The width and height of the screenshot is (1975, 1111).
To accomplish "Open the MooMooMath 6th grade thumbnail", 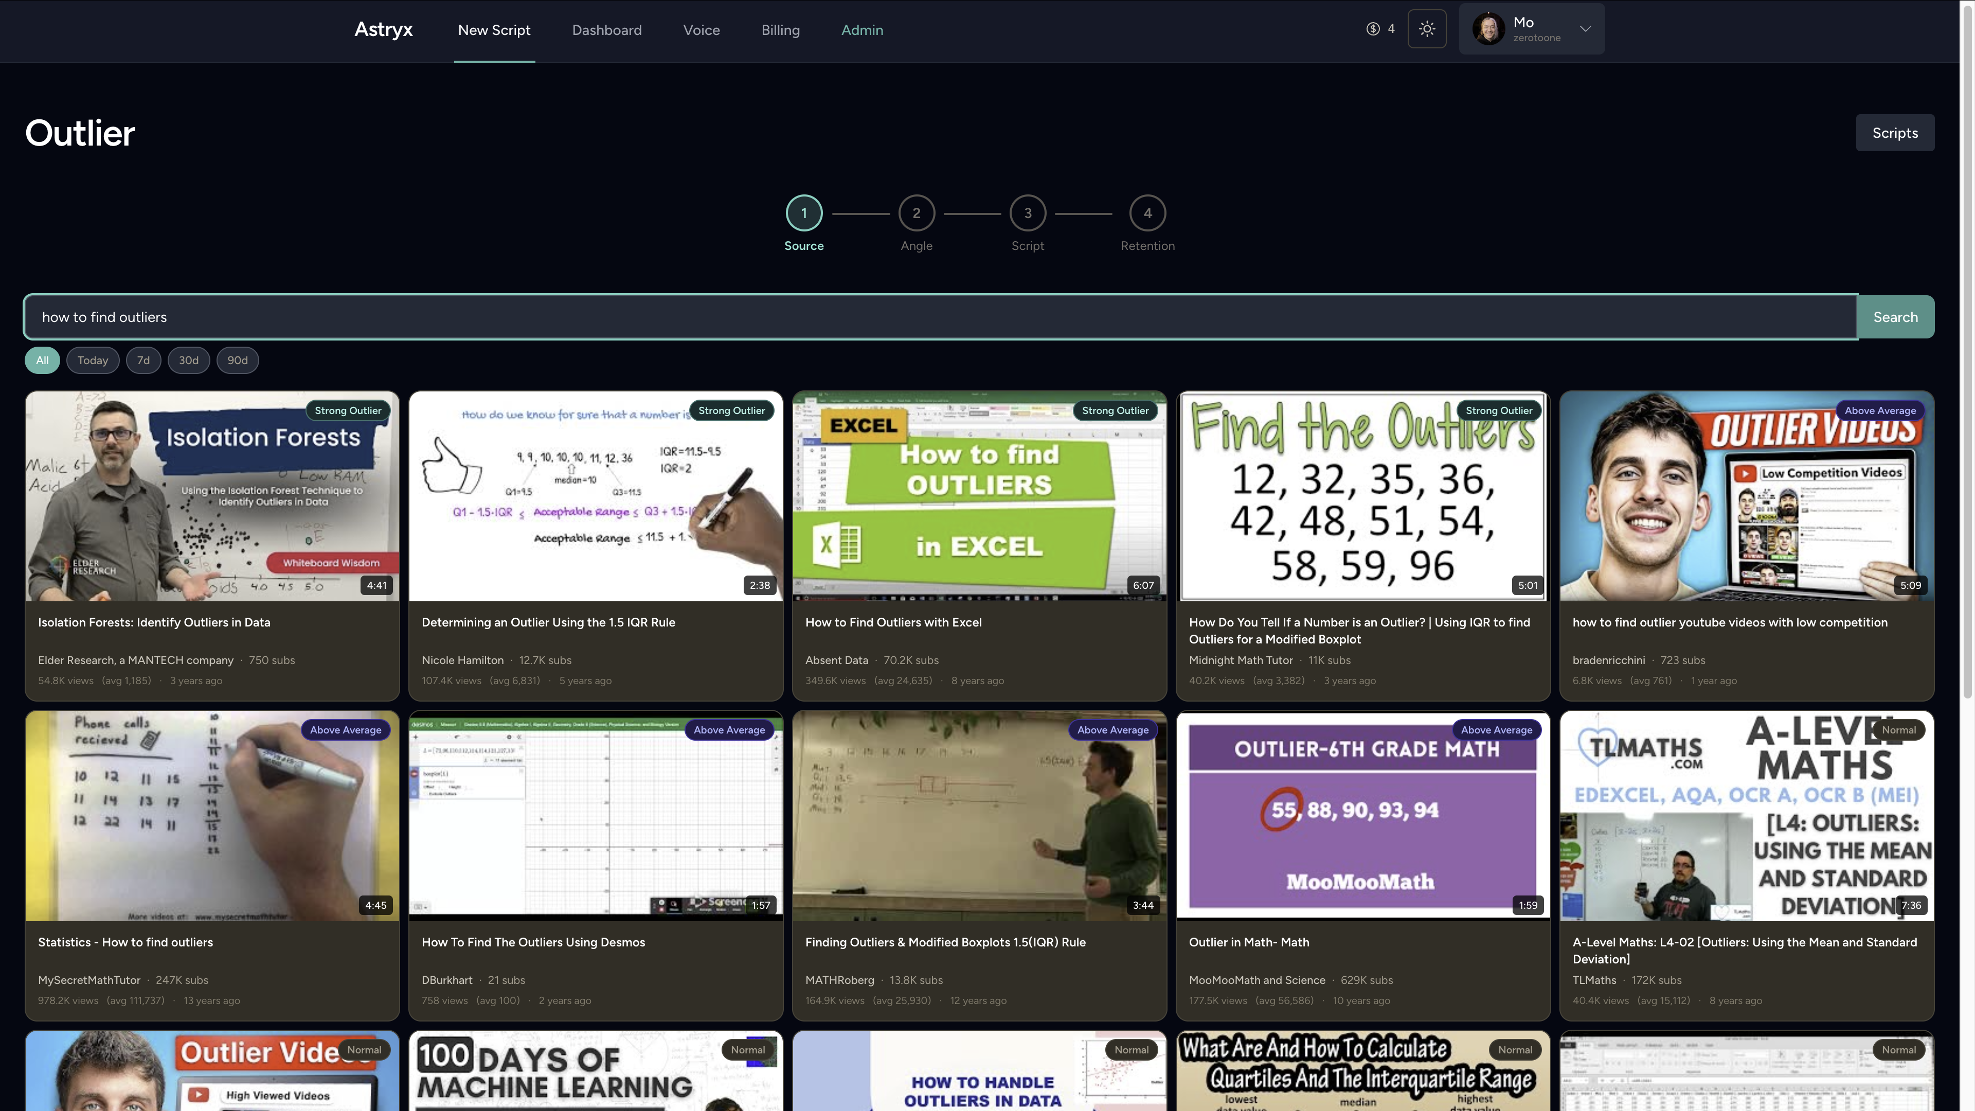I will (1363, 816).
